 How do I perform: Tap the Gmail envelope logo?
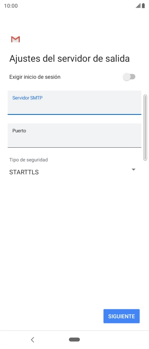tap(16, 39)
